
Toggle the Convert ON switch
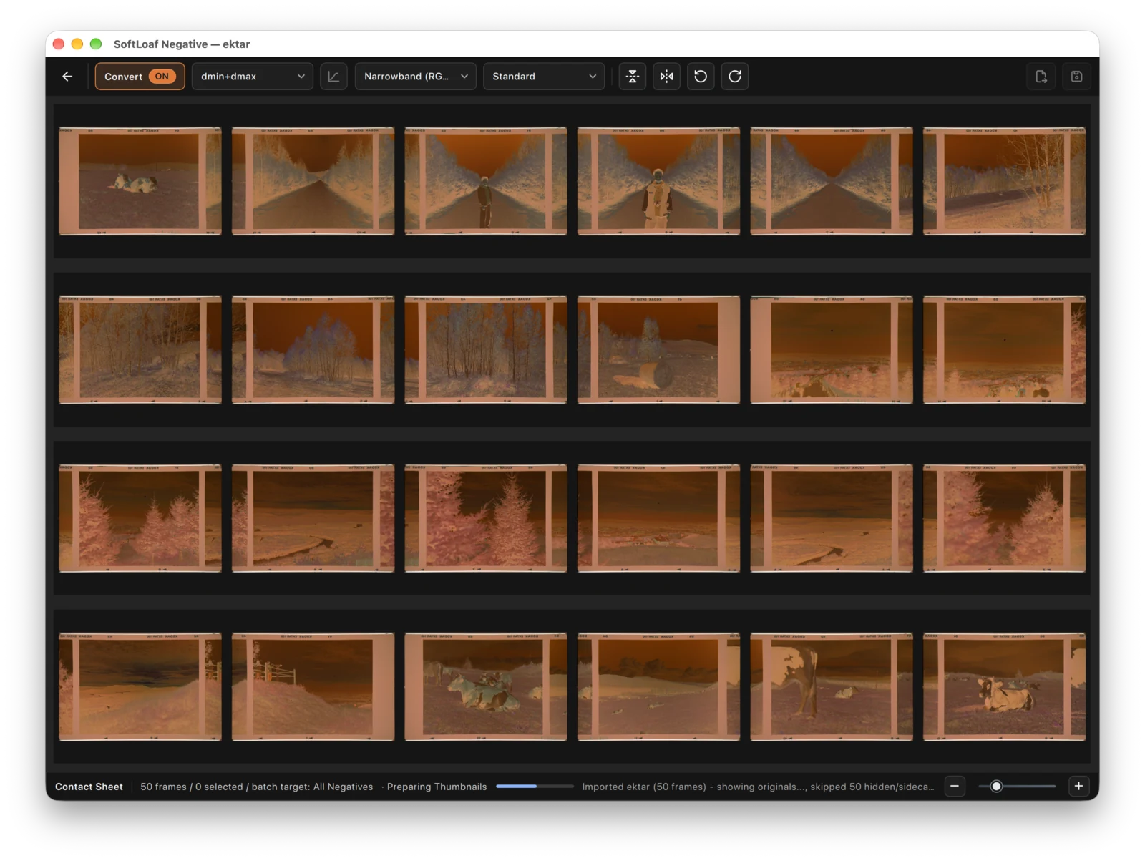point(140,77)
